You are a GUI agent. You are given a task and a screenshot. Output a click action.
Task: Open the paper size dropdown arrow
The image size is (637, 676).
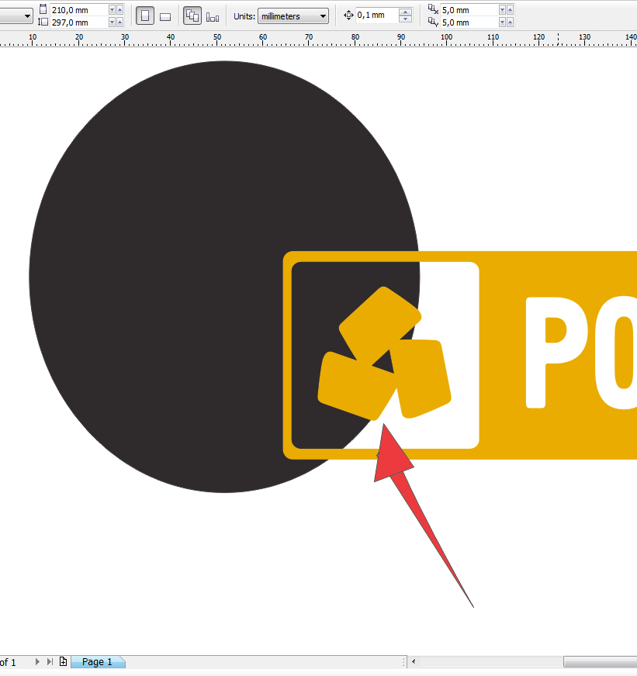pyautogui.click(x=27, y=16)
